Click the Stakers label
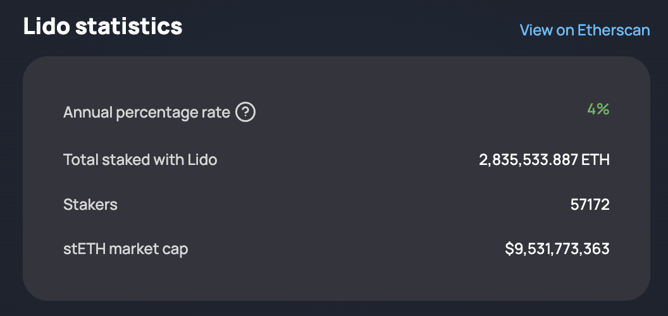Viewport: 668px width, 316px height. 90,205
